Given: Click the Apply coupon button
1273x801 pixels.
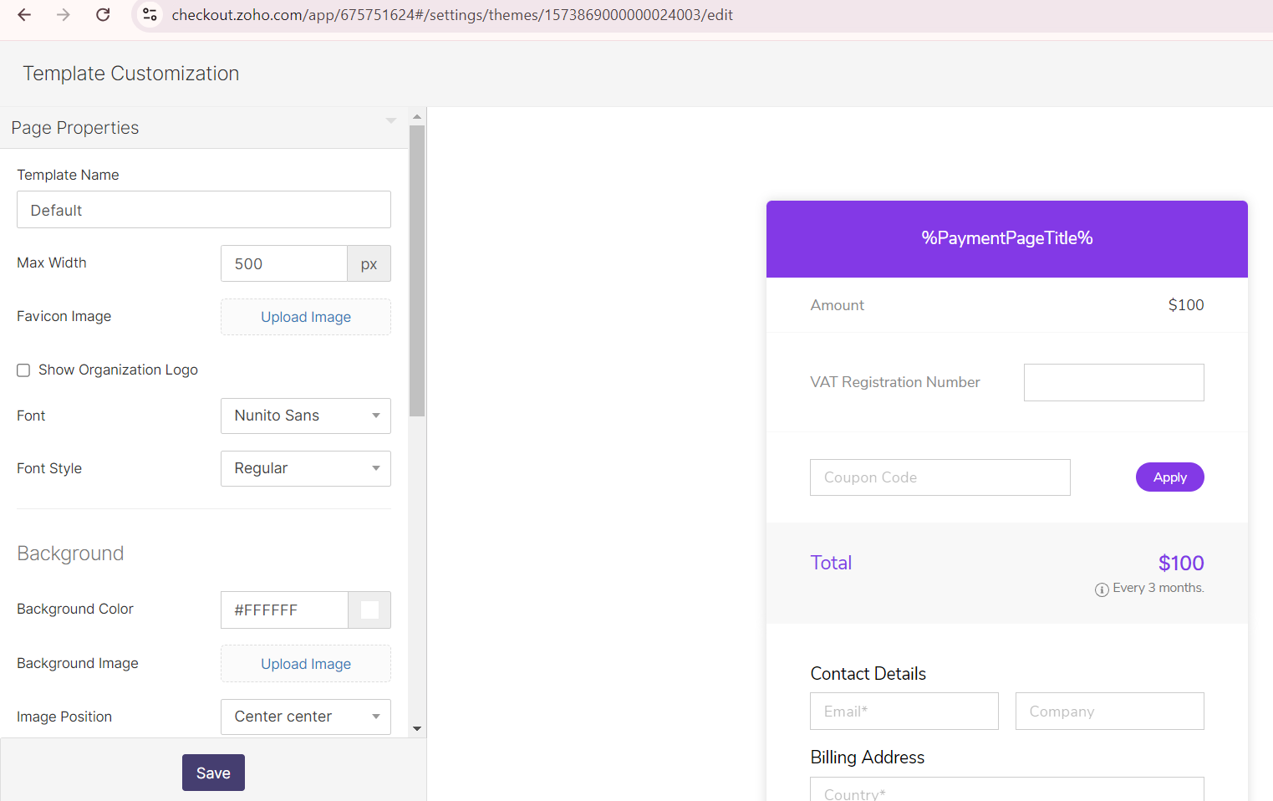Looking at the screenshot, I should pyautogui.click(x=1169, y=477).
